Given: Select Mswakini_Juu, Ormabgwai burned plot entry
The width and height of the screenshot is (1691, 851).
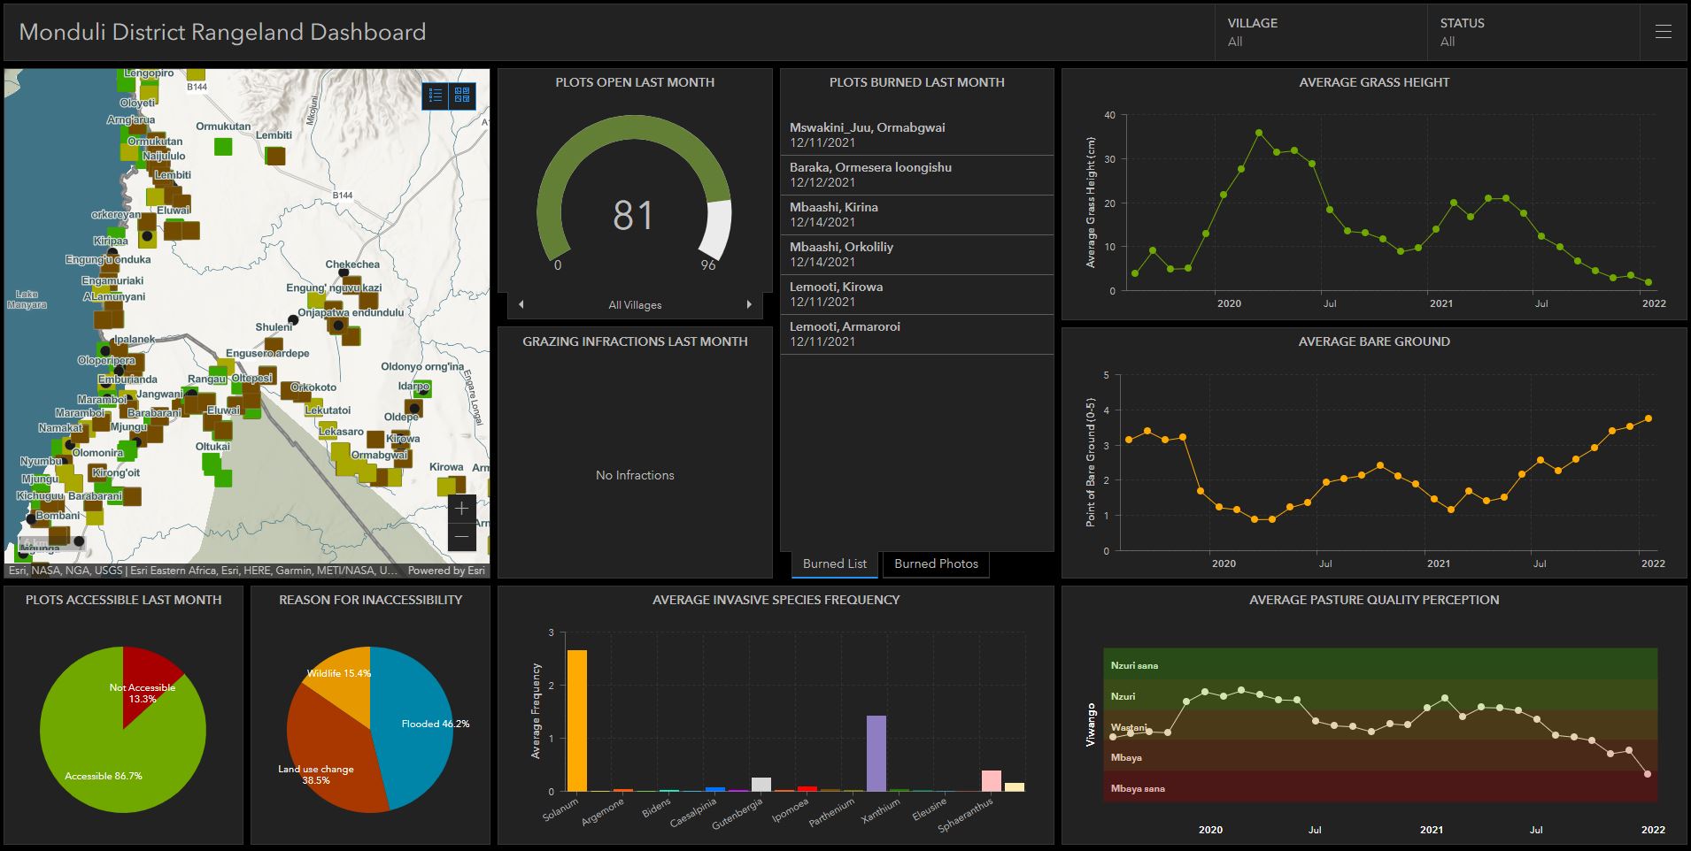Looking at the screenshot, I should pos(916,134).
